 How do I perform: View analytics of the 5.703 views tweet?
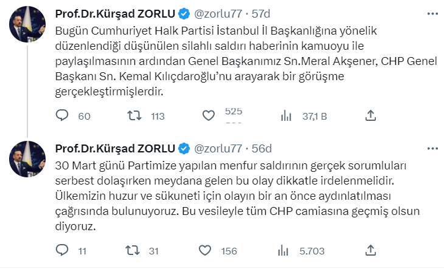[x=285, y=250]
